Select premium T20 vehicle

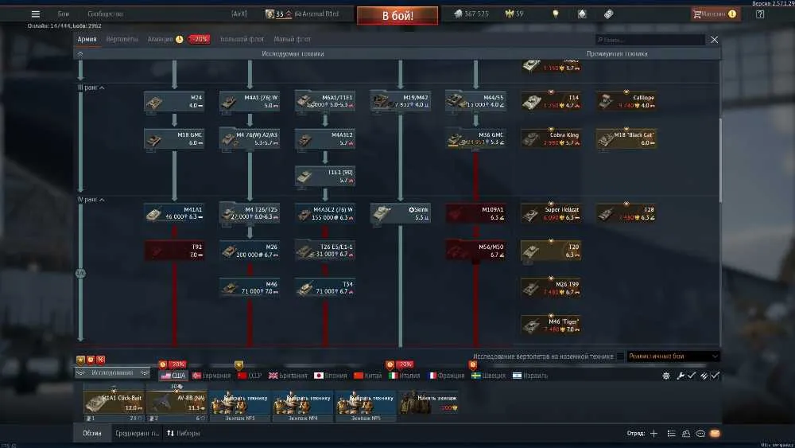pyautogui.click(x=551, y=251)
